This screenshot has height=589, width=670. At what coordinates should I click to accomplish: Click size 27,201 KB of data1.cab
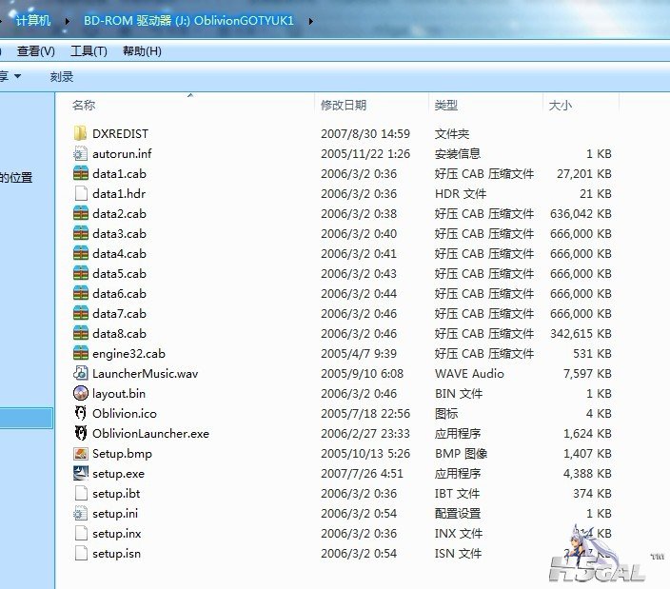pos(583,174)
